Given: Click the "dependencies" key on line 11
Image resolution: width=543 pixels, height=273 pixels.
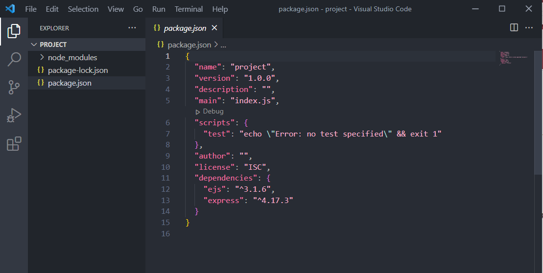Looking at the screenshot, I should [226, 178].
